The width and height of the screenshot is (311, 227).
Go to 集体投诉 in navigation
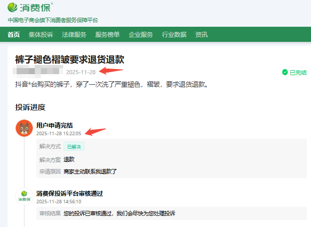point(41,35)
